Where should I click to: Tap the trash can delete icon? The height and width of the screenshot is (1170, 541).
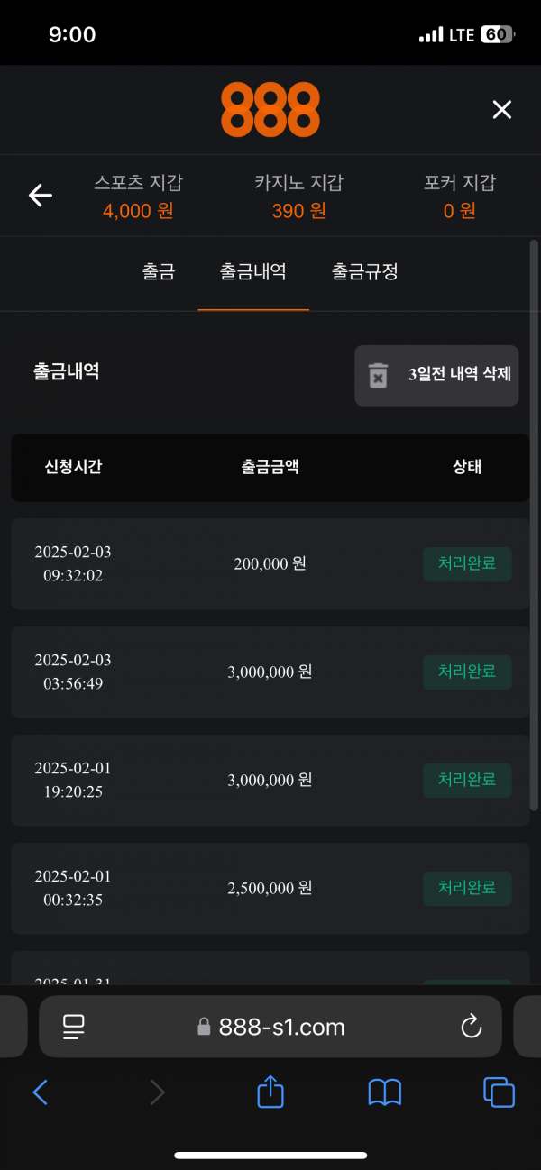(378, 375)
